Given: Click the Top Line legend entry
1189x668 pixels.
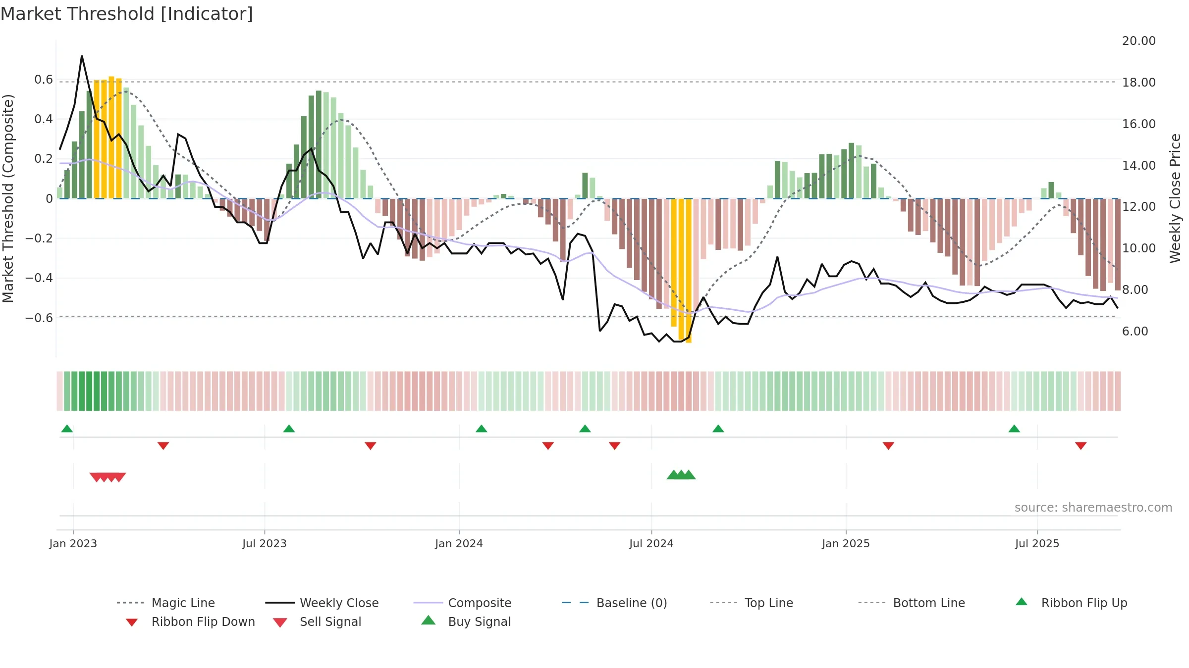Looking at the screenshot, I should coord(752,603).
